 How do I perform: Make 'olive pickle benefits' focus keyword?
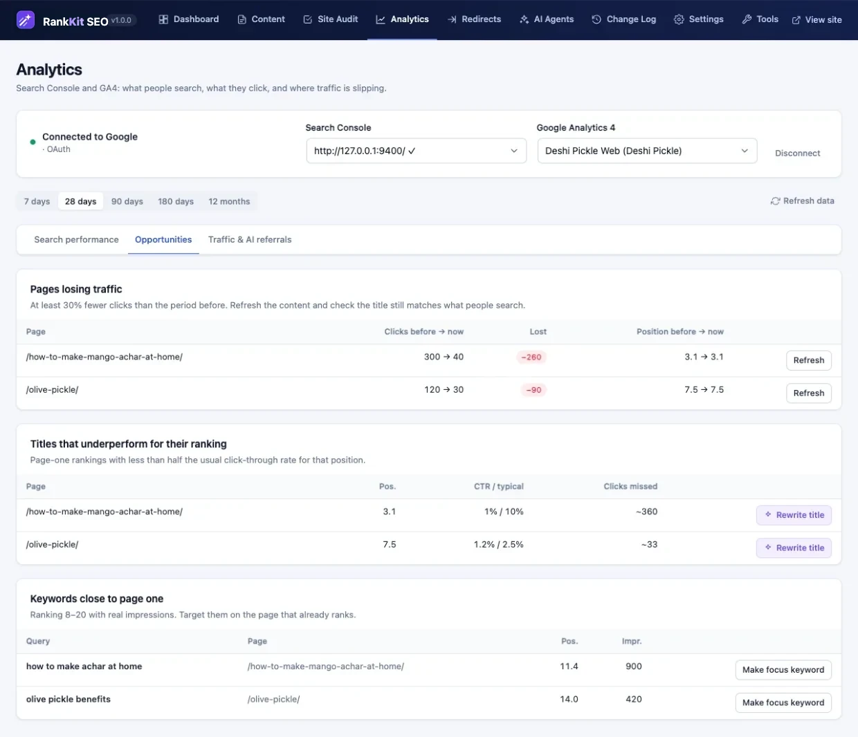[783, 702]
